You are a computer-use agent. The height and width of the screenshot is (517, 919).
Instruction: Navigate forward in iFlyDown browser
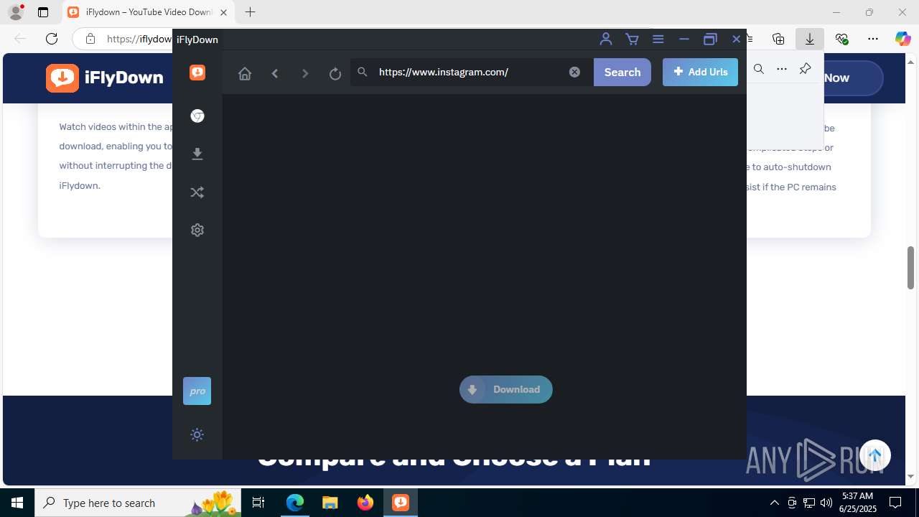point(305,73)
